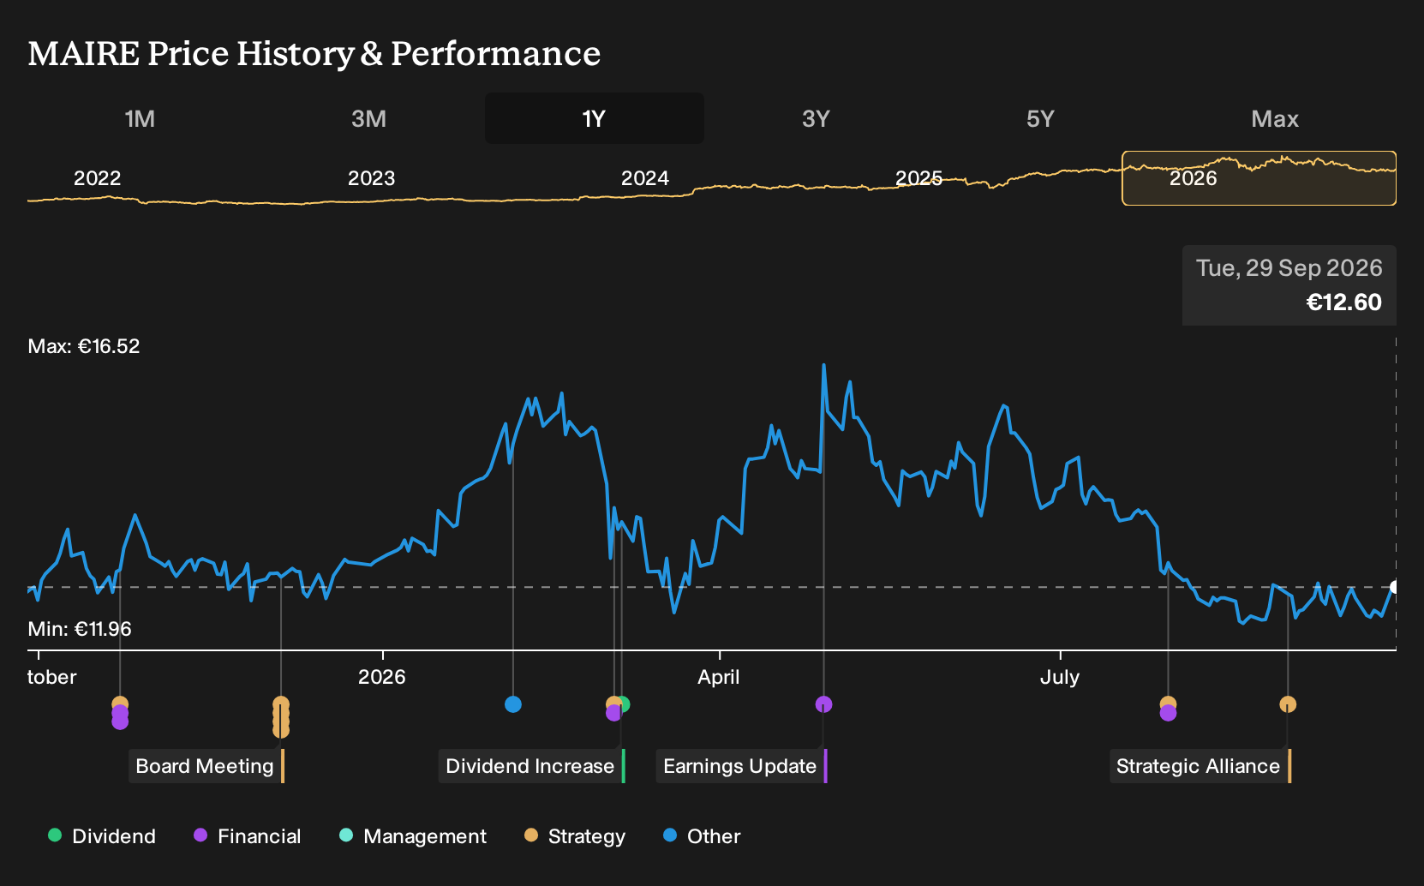
Task: Click the July axis label
Action: pyautogui.click(x=1060, y=677)
